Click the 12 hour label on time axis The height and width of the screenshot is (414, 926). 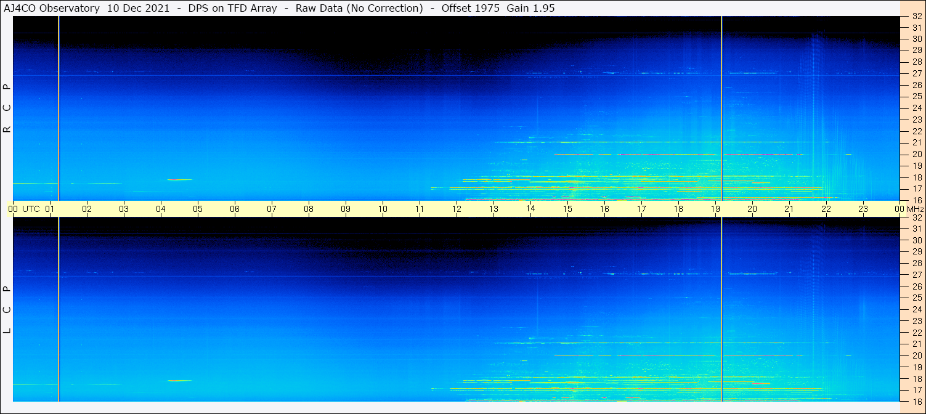tap(457, 209)
